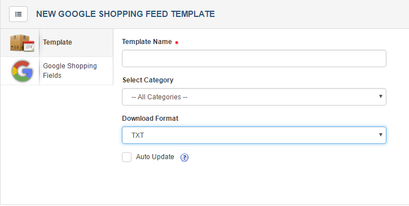Click the Auto Update label text
The image size is (409, 206).
[x=155, y=157]
